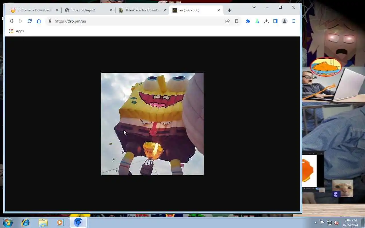Close the BitComet tab
The height and width of the screenshot is (228, 365).
click(57, 10)
